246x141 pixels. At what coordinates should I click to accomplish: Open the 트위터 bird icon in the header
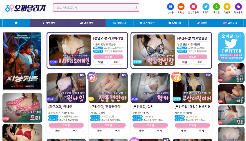point(206,7)
